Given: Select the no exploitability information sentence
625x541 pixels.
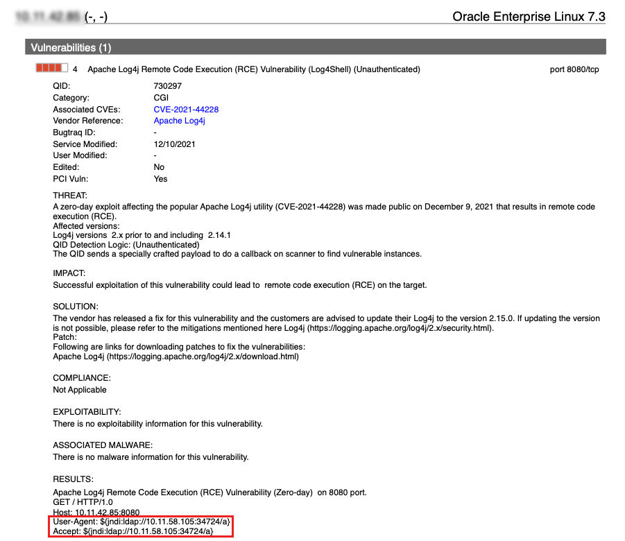Looking at the screenshot, I should (x=158, y=423).
